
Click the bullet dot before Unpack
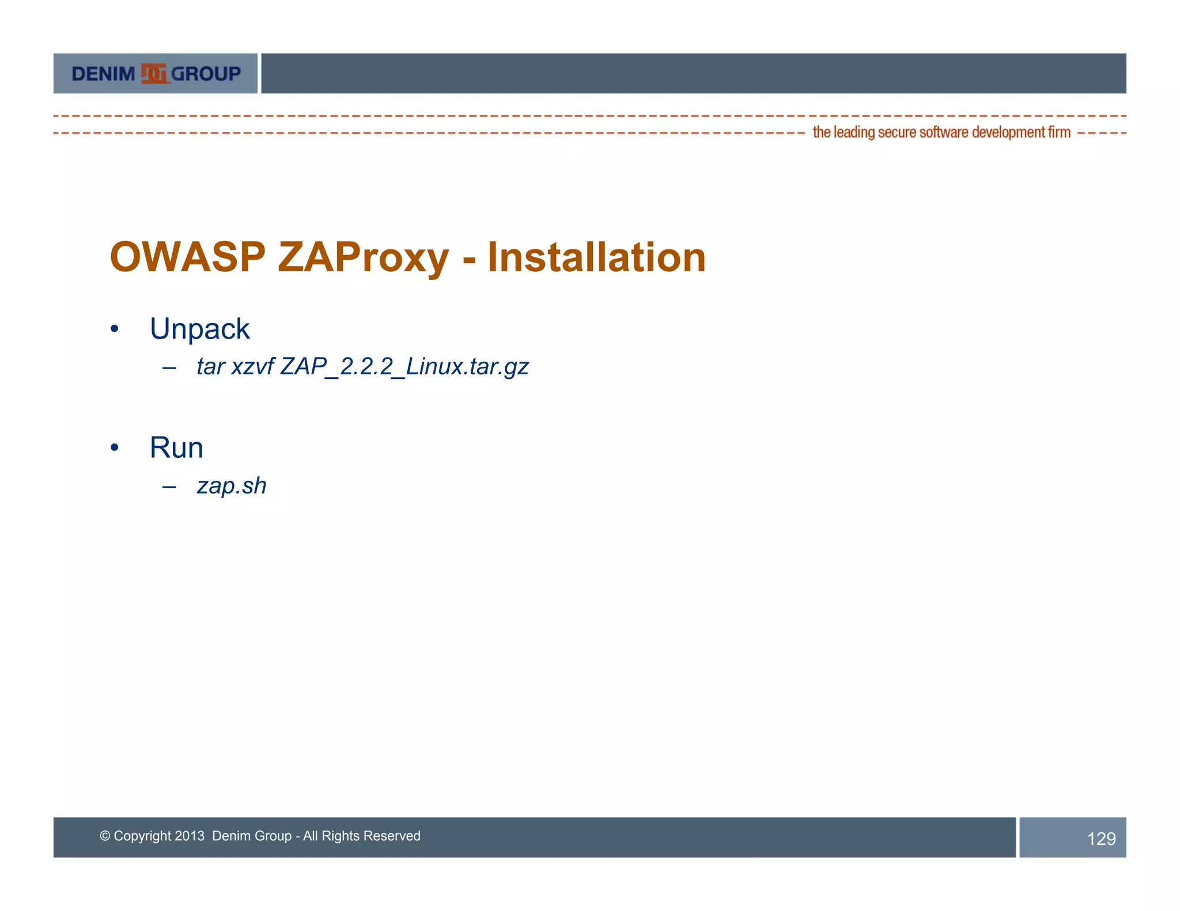[x=115, y=329]
